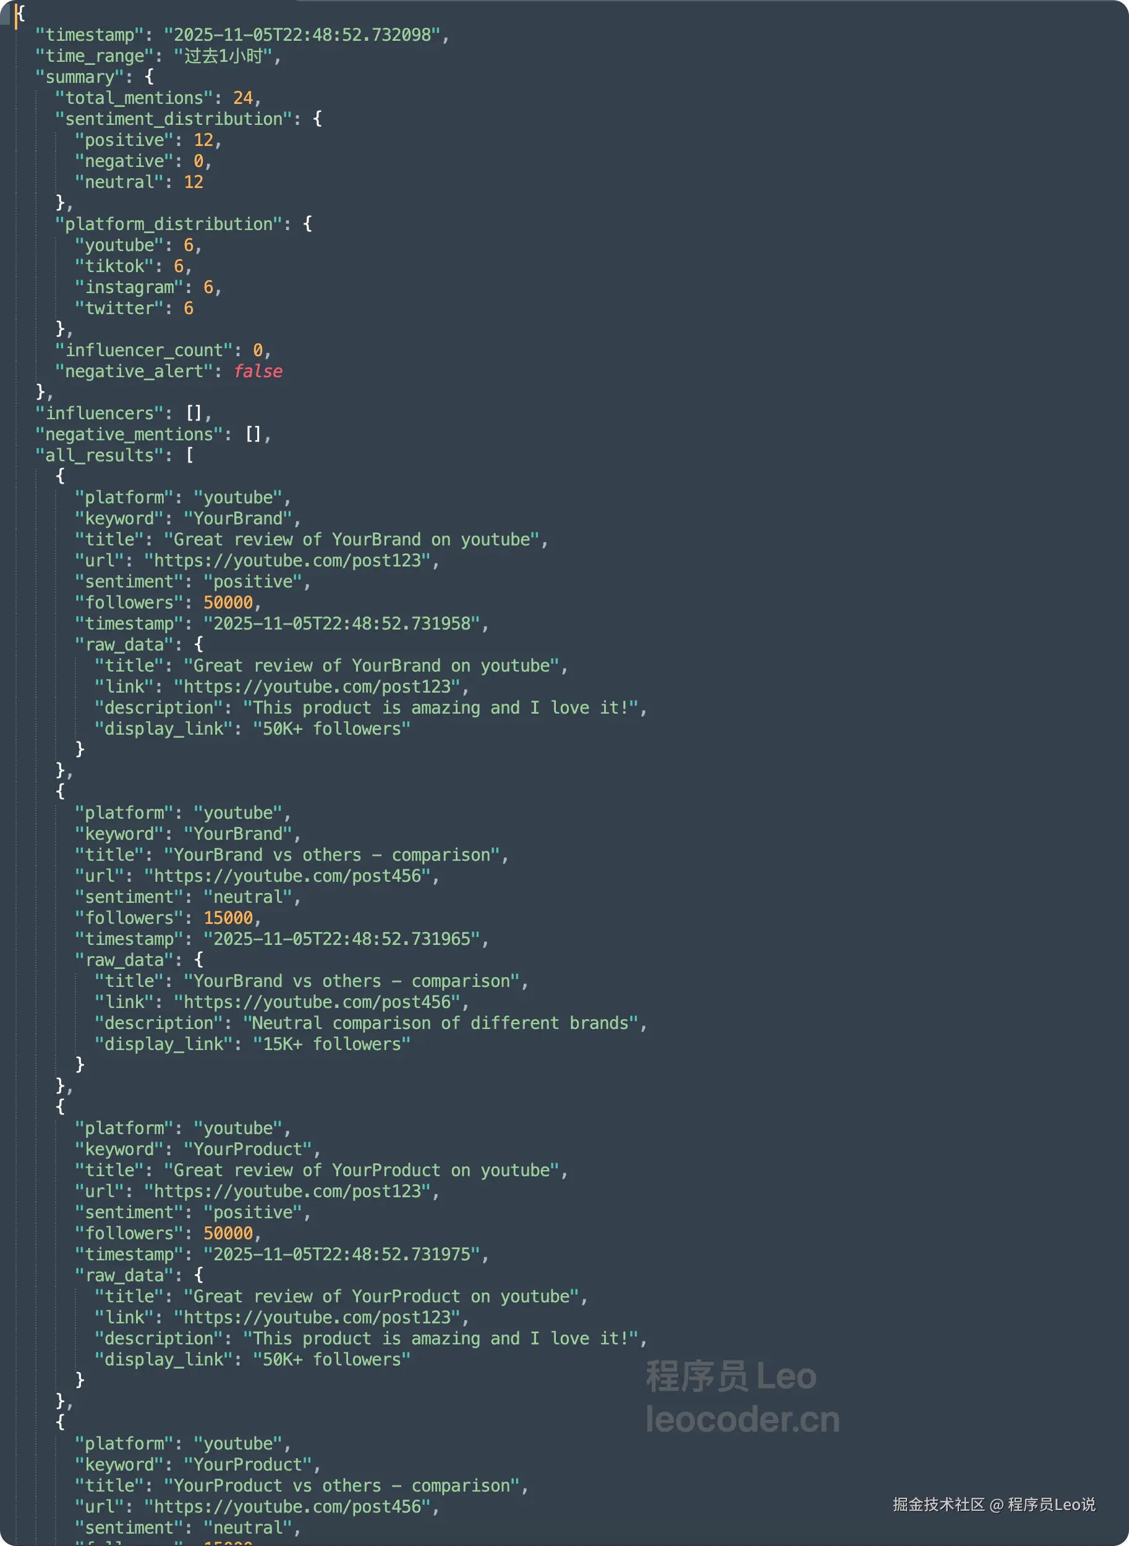Viewport: 1129px width, 1546px height.
Task: Click the influencer_count value 0
Action: (258, 351)
